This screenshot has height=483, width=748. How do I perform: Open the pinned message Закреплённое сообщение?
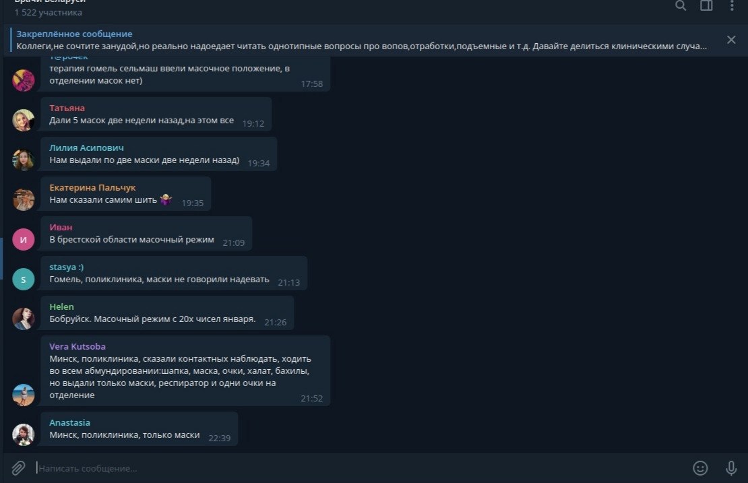(361, 40)
